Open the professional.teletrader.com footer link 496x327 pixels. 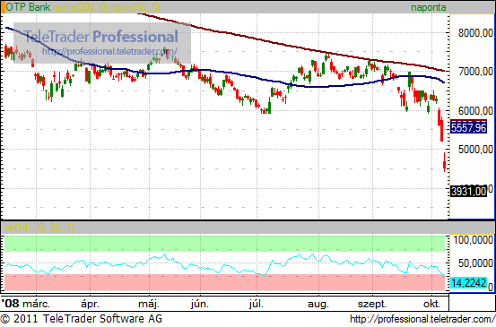[x=422, y=319]
